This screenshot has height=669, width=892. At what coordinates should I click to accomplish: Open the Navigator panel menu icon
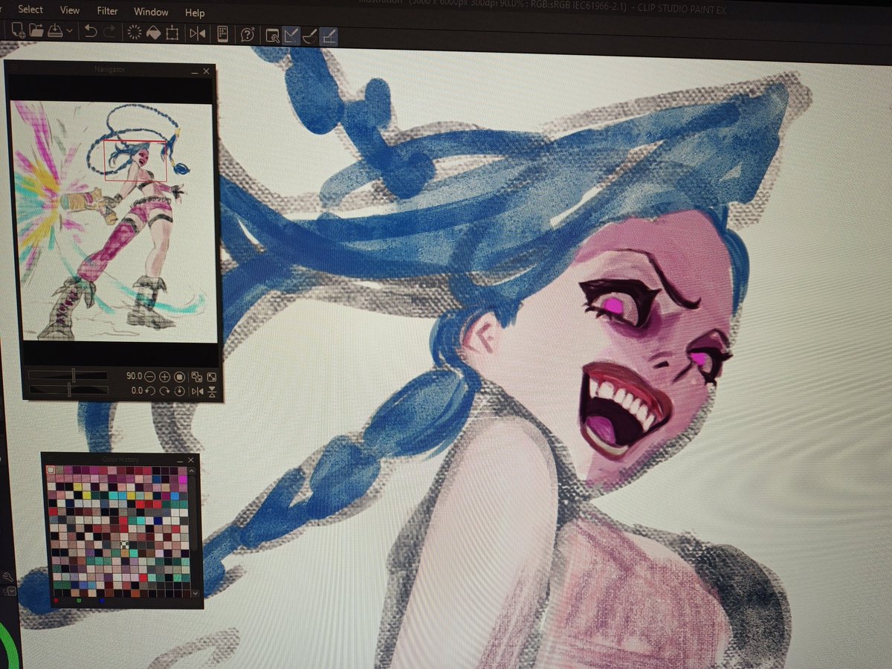coord(14,67)
